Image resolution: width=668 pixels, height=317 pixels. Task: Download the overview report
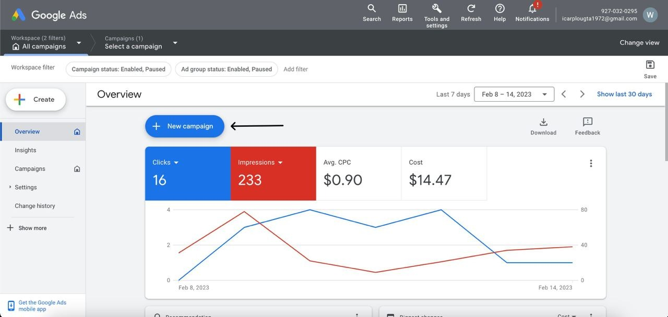click(543, 126)
